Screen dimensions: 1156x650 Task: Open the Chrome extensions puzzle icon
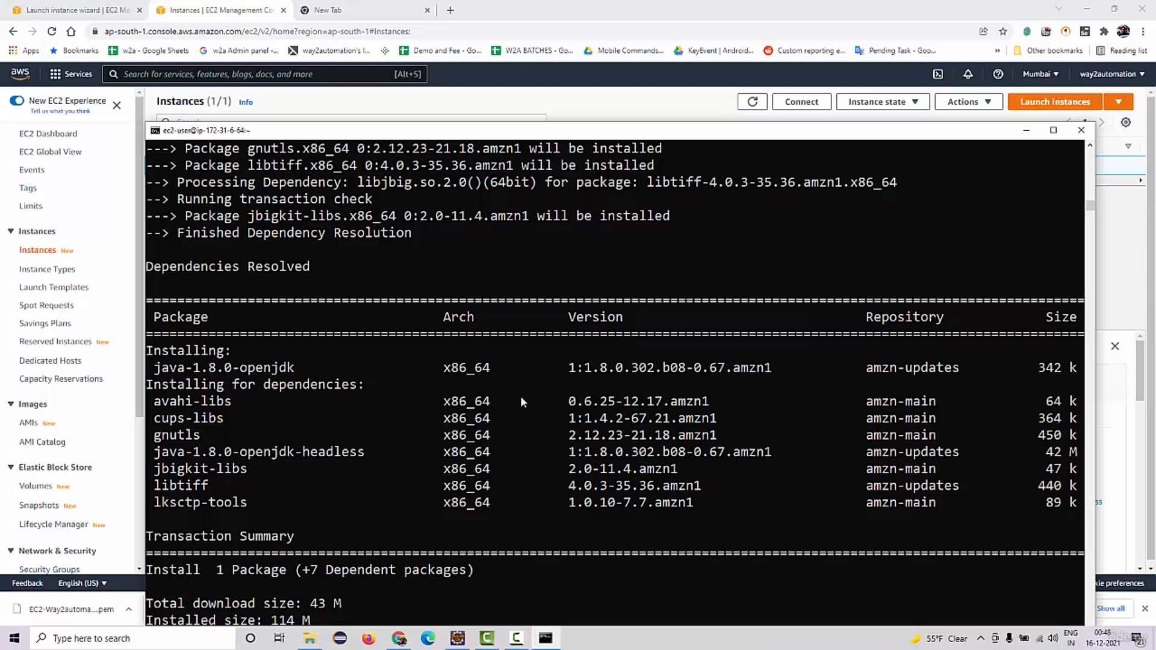point(1104,31)
